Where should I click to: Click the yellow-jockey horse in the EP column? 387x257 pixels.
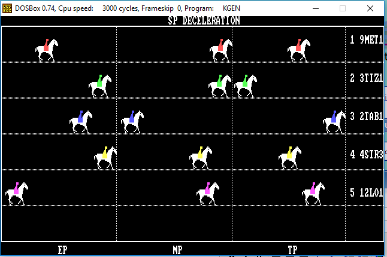pos(105,158)
